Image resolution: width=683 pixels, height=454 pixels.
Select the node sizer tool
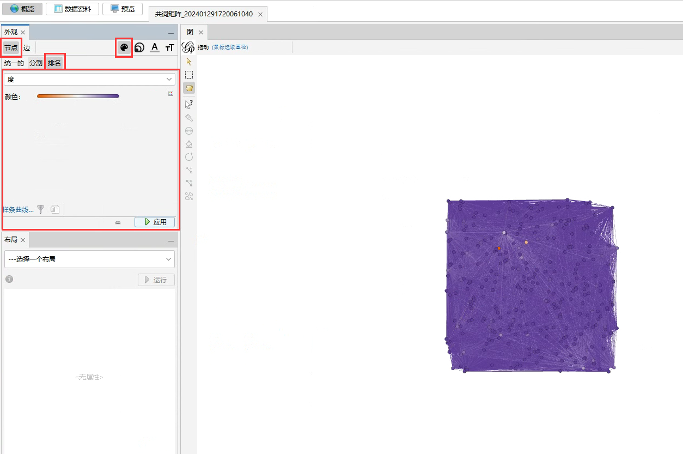pyautogui.click(x=189, y=131)
